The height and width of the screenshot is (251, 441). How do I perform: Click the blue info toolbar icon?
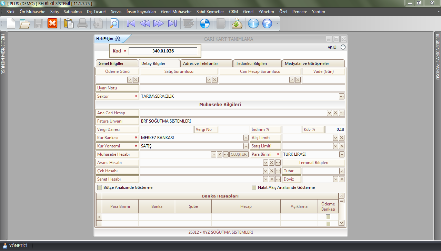[x=253, y=23]
